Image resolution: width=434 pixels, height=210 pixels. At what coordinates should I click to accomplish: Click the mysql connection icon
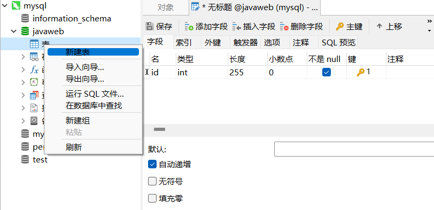(x=16, y=5)
